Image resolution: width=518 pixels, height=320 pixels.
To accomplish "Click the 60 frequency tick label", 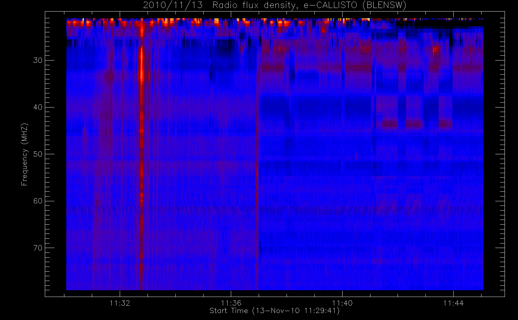I will tap(38, 201).
